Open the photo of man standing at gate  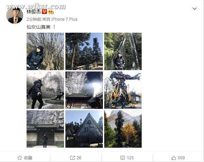(x=45, y=129)
